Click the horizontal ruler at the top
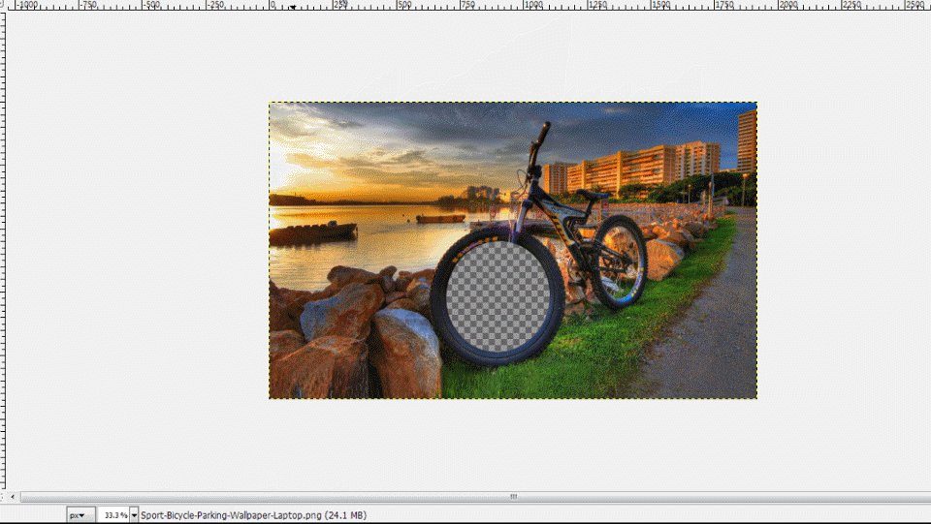The image size is (931, 524). point(469,5)
